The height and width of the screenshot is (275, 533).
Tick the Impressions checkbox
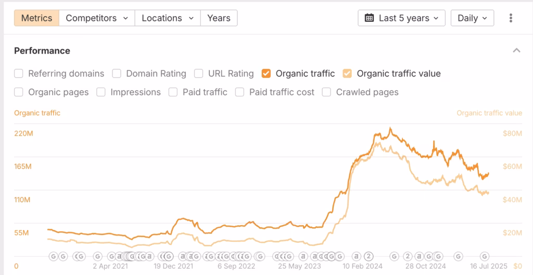click(101, 92)
